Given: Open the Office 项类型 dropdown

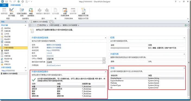Looking at the screenshot, I should (104, 59).
